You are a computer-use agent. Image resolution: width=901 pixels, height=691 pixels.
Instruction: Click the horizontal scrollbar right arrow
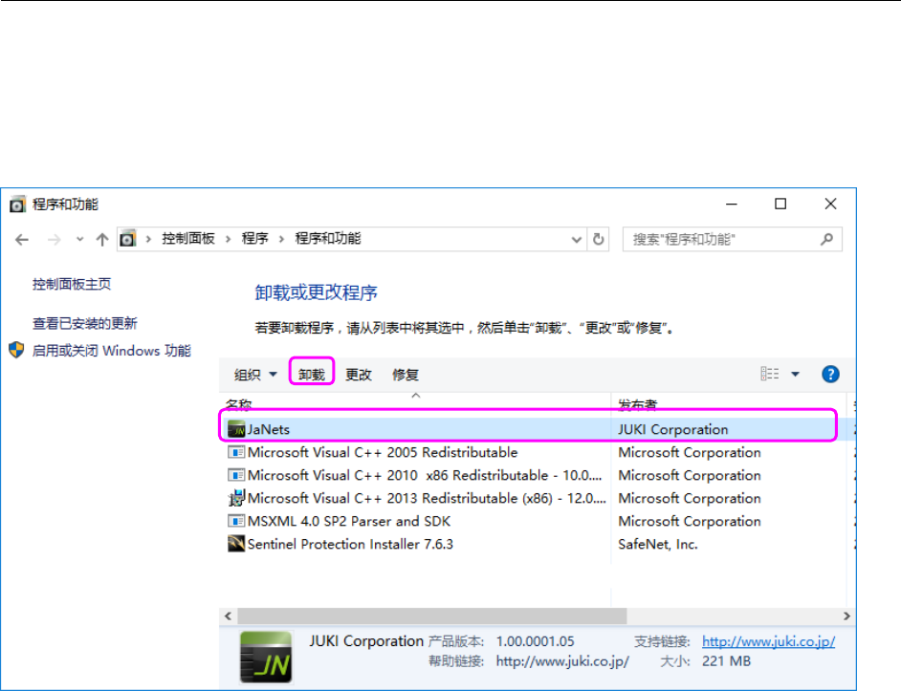coord(846,615)
